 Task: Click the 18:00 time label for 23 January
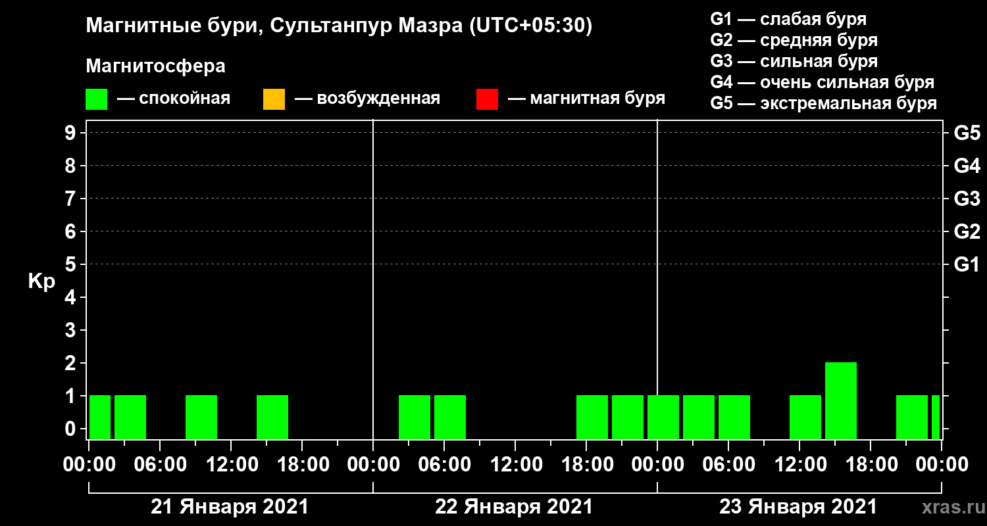[x=871, y=465]
